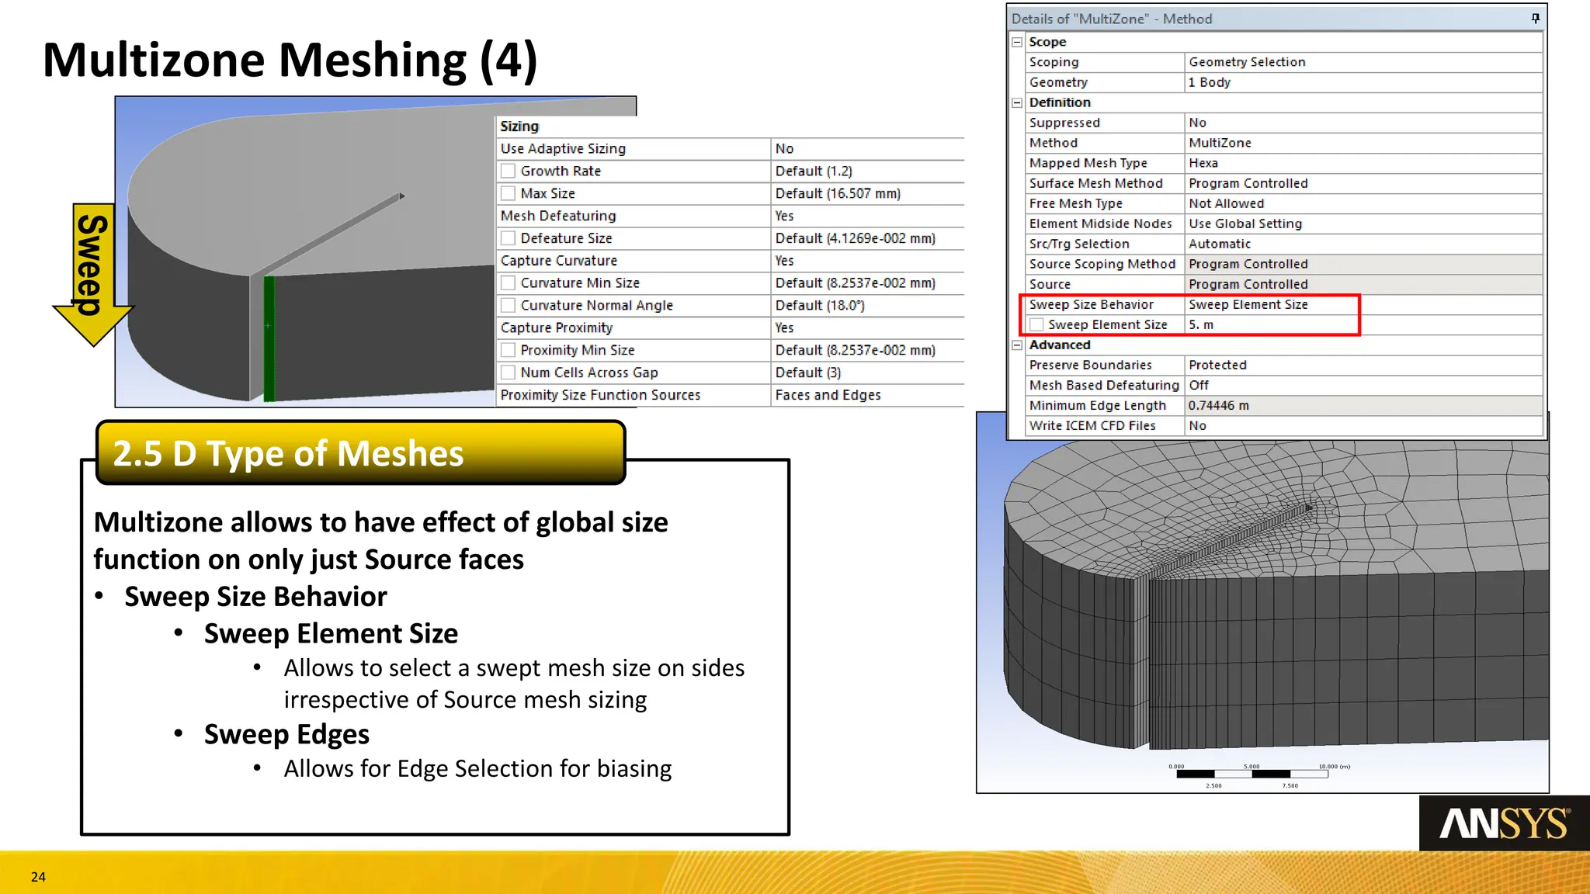Select Growth Rate Default (1.2) value

tap(867, 172)
